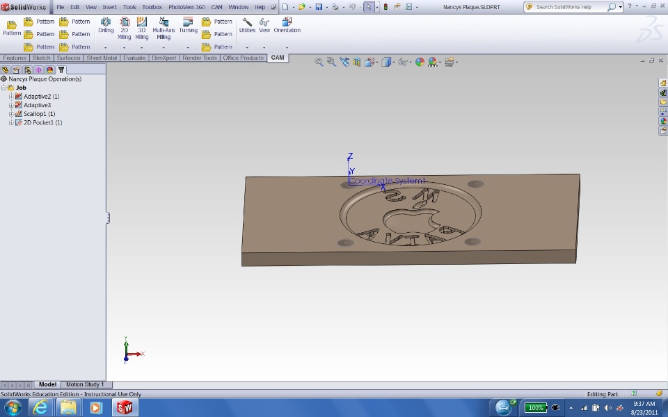Screen dimensions: 668x417
Task: Toggle the Select cursor tool
Action: pos(369,7)
